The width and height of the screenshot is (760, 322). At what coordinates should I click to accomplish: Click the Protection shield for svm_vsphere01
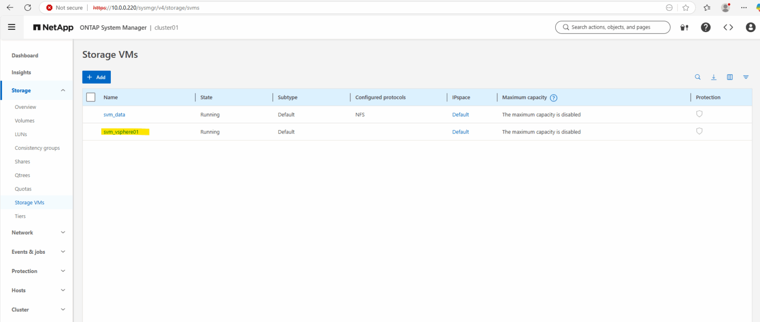699,131
